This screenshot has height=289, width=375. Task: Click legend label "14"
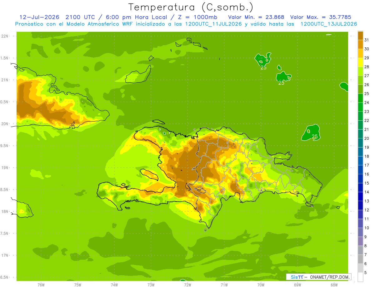[367, 192]
